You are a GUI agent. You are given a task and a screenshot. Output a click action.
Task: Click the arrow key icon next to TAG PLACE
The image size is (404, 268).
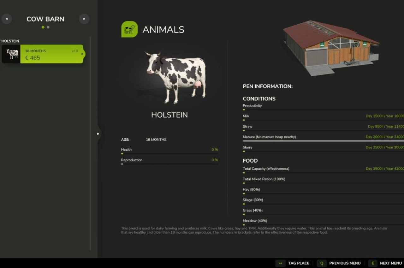point(280,263)
